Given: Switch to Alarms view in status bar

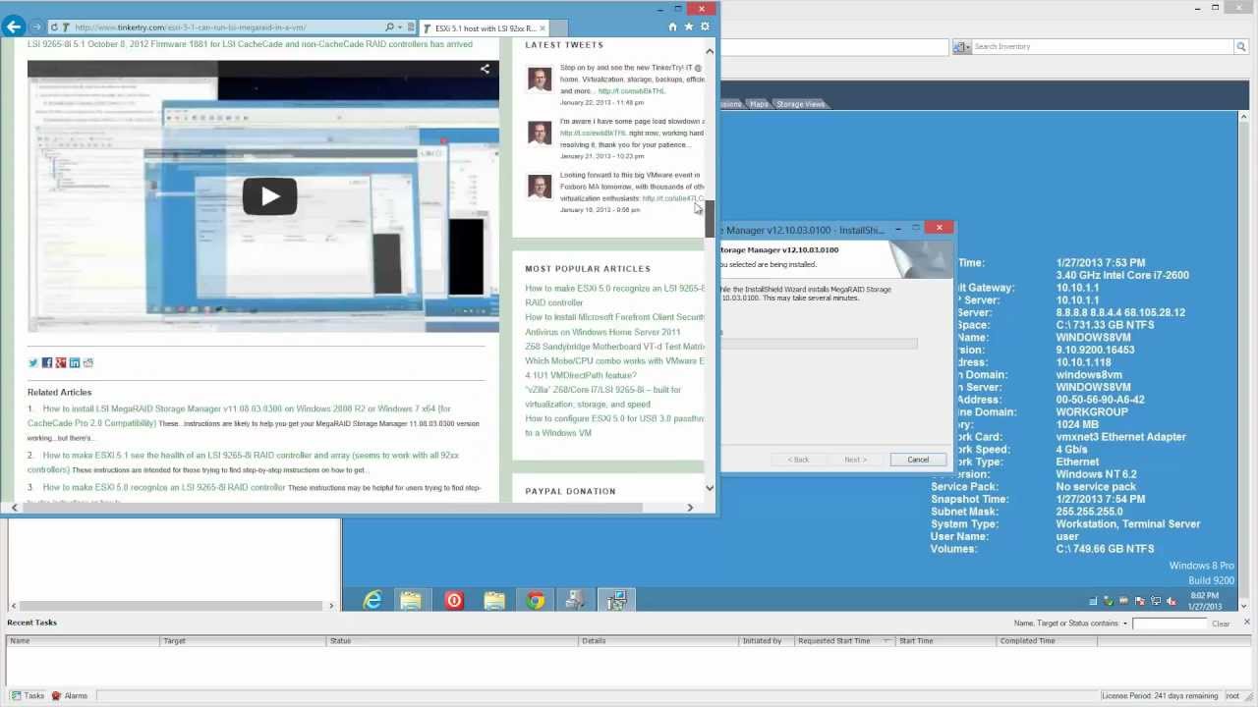Looking at the screenshot, I should tap(69, 695).
